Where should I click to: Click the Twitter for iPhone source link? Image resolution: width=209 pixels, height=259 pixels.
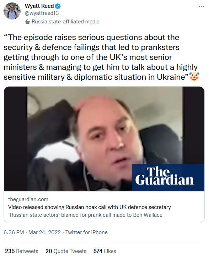click(86, 232)
